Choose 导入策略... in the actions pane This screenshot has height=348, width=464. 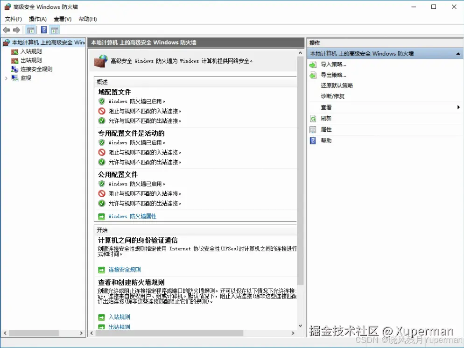(333, 64)
